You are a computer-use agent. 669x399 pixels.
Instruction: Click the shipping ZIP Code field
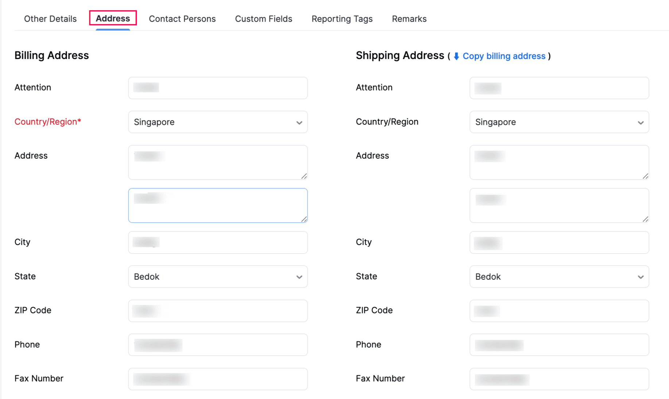point(559,311)
